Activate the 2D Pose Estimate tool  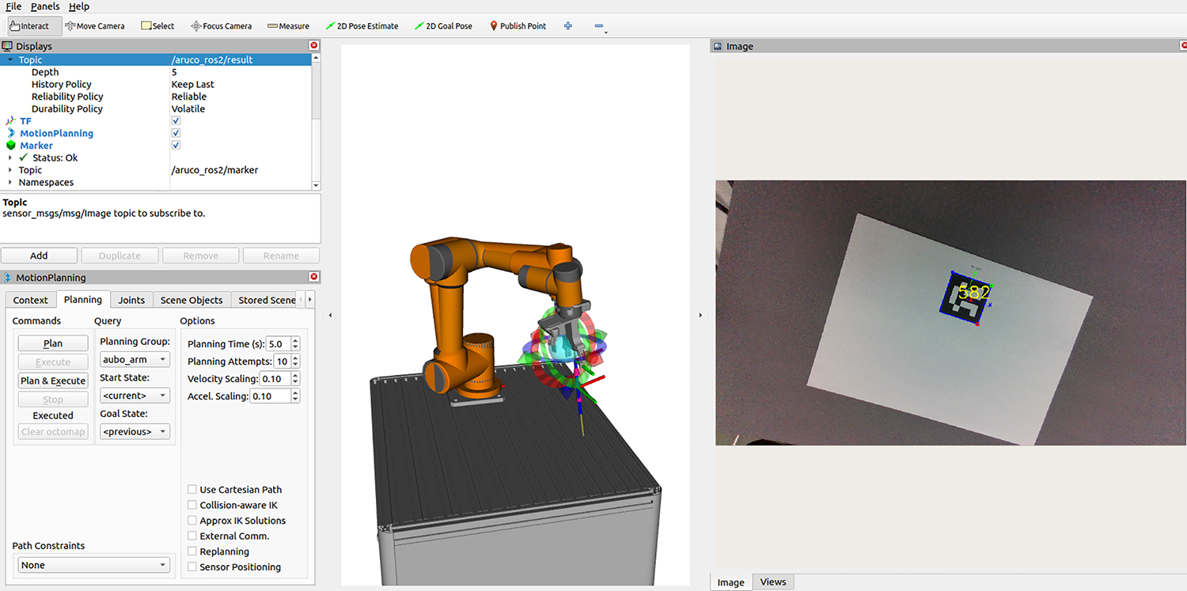point(362,26)
